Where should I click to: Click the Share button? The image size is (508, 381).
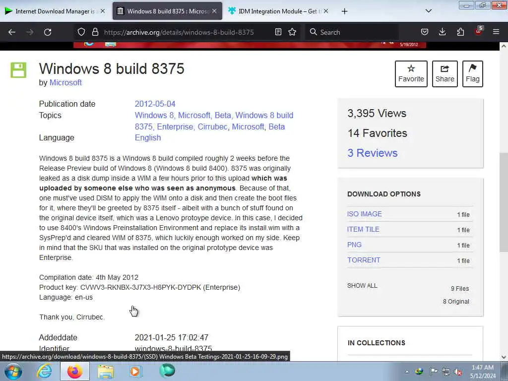pyautogui.click(x=445, y=74)
